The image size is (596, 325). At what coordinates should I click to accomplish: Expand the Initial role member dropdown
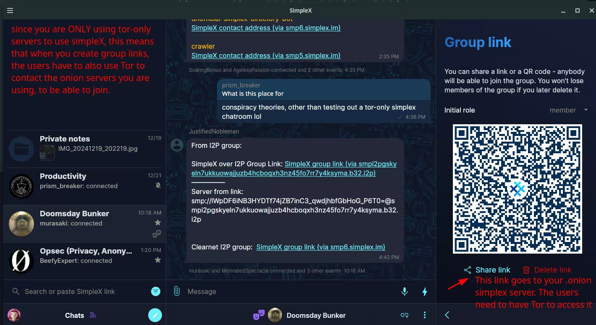pos(569,110)
